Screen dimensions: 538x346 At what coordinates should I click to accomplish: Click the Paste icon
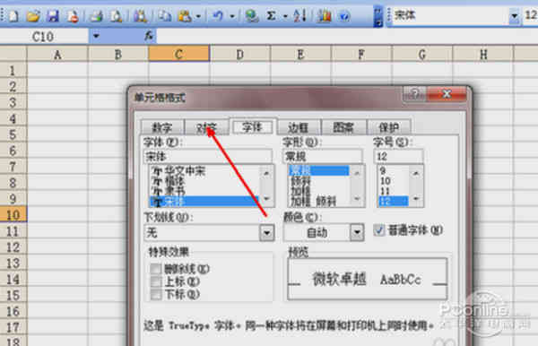point(185,16)
